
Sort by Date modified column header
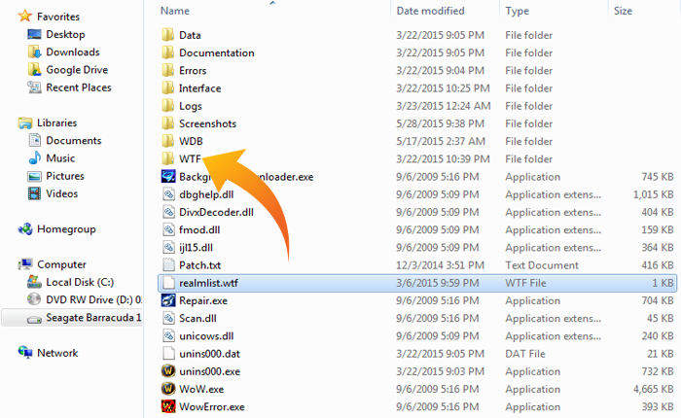[x=430, y=11]
